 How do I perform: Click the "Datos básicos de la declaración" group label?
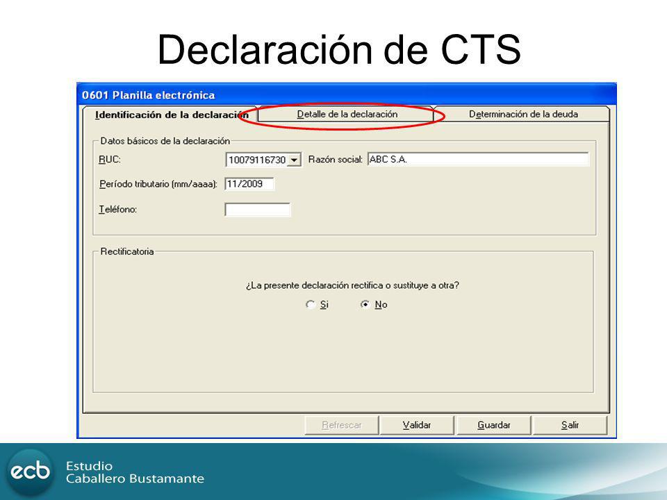[165, 141]
